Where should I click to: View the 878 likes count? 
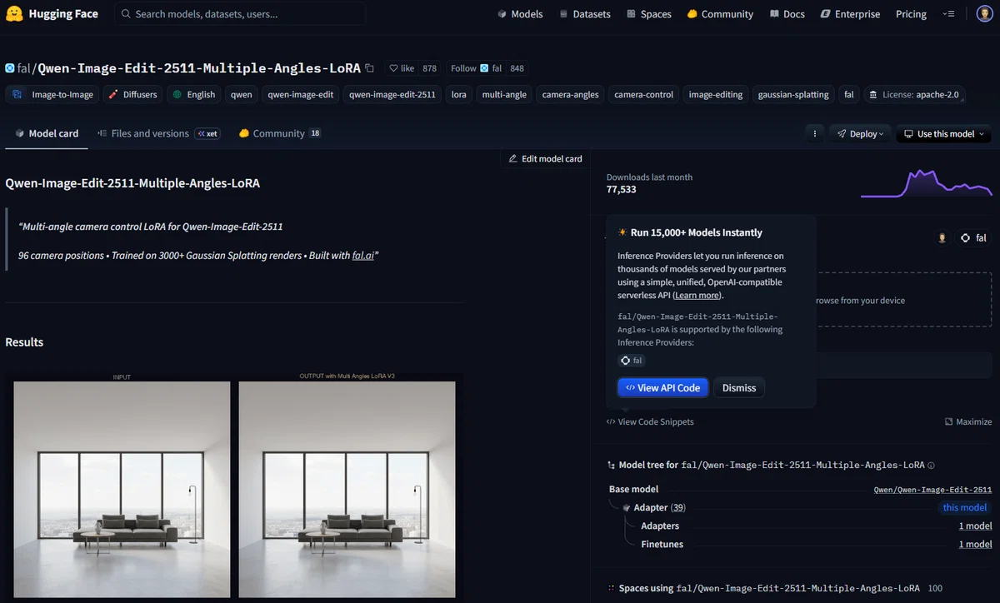pyautogui.click(x=429, y=68)
